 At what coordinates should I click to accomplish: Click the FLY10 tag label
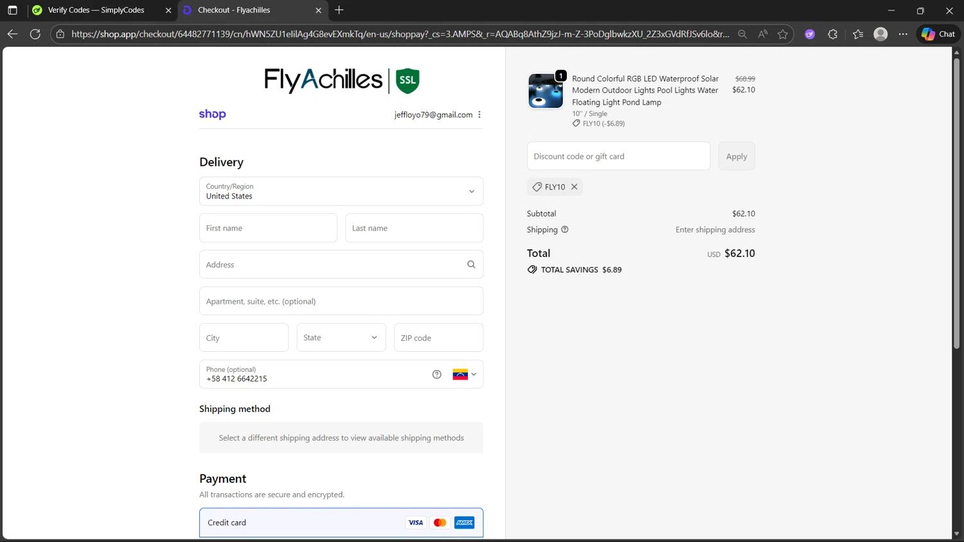[555, 187]
